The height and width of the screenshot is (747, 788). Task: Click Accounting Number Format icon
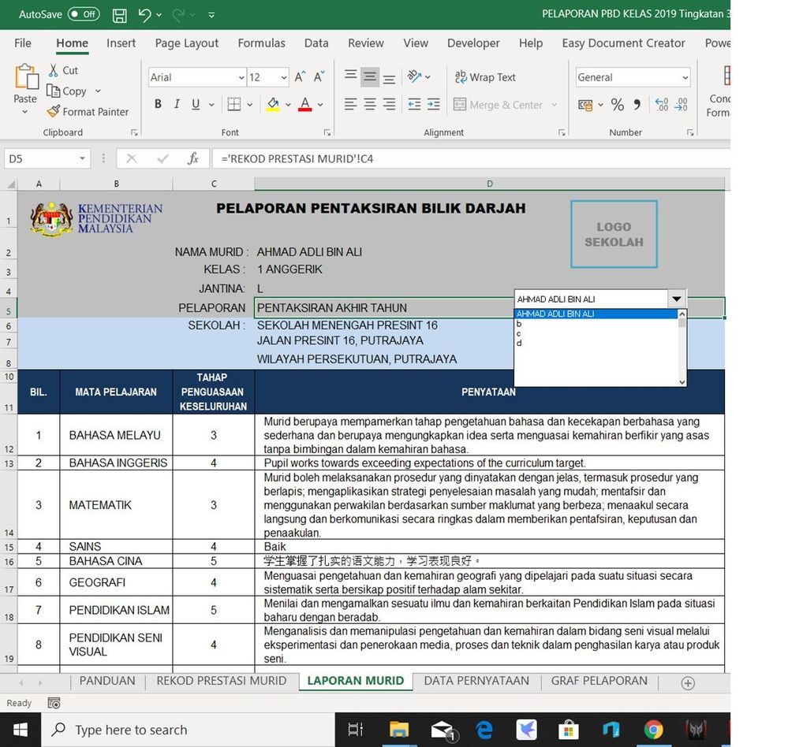point(585,105)
